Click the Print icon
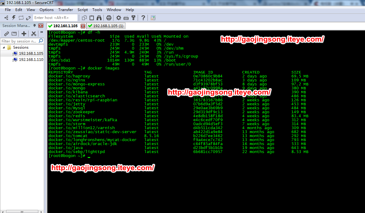This screenshot has height=213, width=365. 109,18
